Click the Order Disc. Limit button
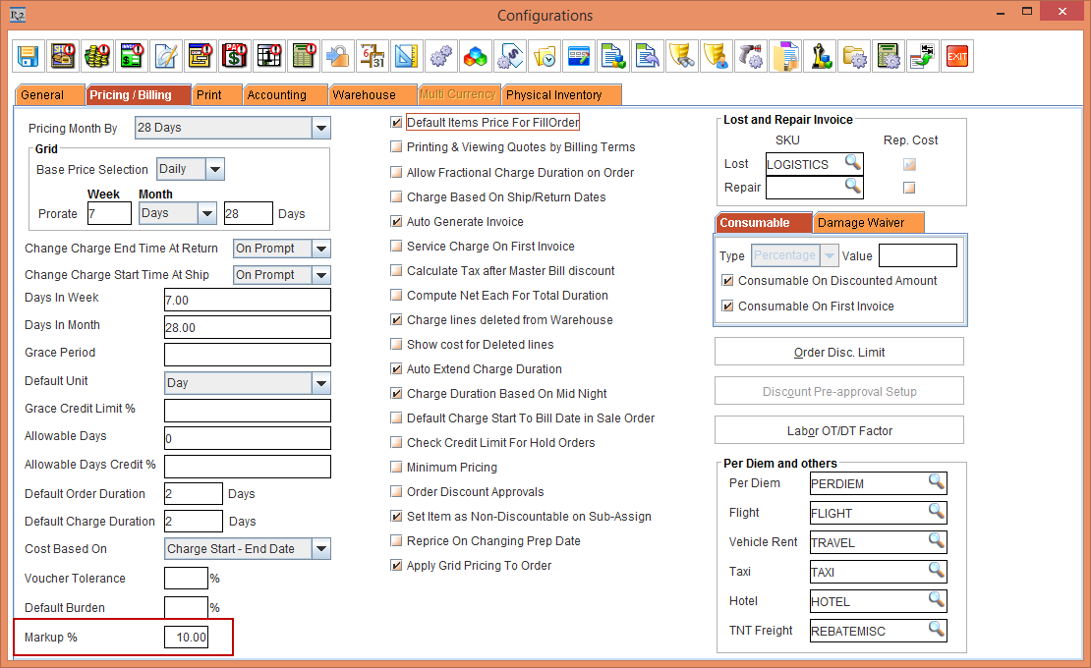The height and width of the screenshot is (668, 1091). [838, 353]
